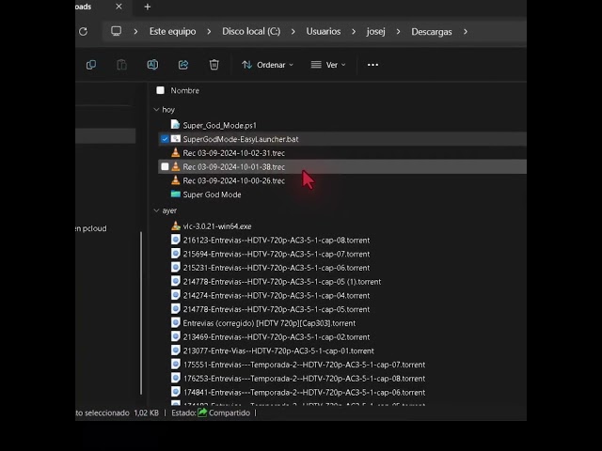Expand chevron after Descargas in path
Viewport: 602px width, 451px height.
[x=466, y=31]
